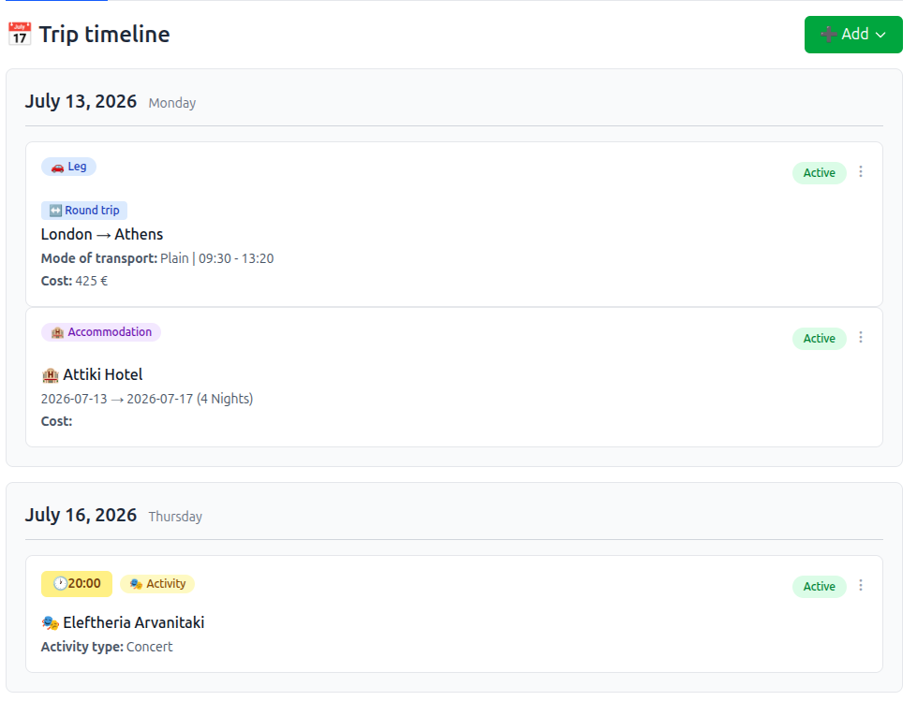Screen dimensions: 917x701
Task: Click the 20:00 time badge
Action: [x=76, y=583]
